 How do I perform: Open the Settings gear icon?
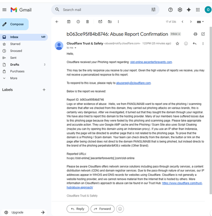180,10
